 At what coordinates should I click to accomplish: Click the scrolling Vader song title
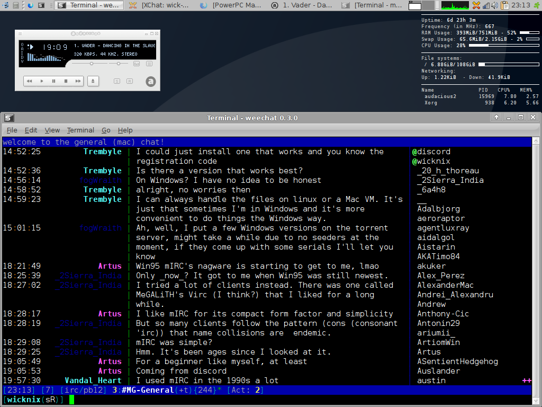tap(114, 46)
